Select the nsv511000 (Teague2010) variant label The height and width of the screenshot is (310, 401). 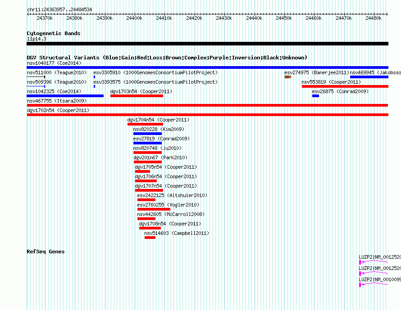(x=57, y=72)
